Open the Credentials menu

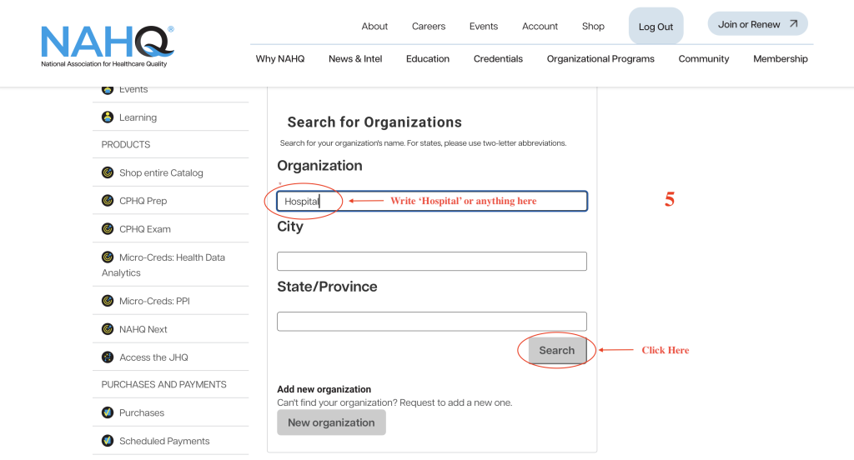[498, 59]
